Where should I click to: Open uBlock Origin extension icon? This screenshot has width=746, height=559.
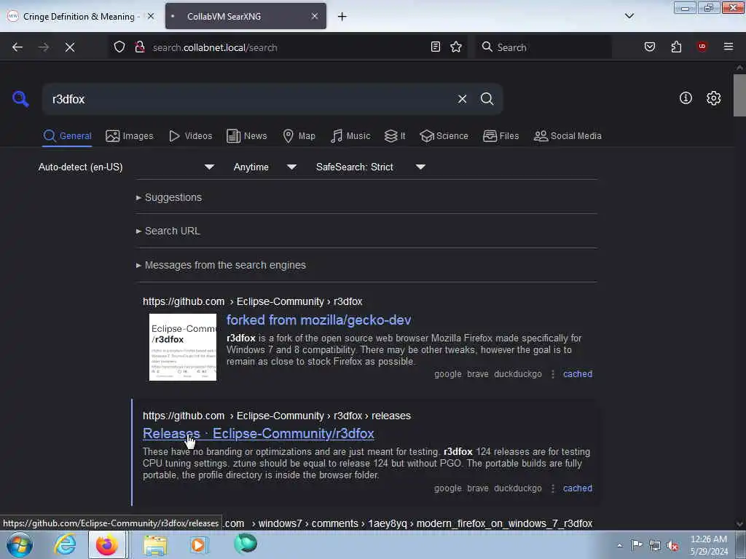tap(702, 46)
